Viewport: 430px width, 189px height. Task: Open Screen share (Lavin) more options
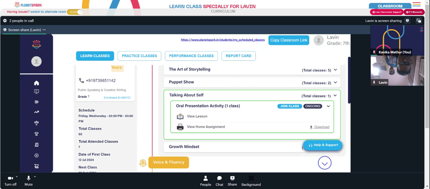point(44,30)
